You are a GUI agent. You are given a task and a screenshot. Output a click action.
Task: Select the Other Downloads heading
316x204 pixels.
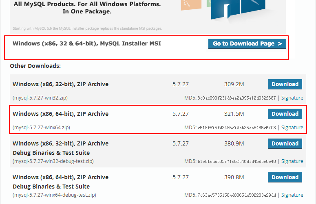35,66
